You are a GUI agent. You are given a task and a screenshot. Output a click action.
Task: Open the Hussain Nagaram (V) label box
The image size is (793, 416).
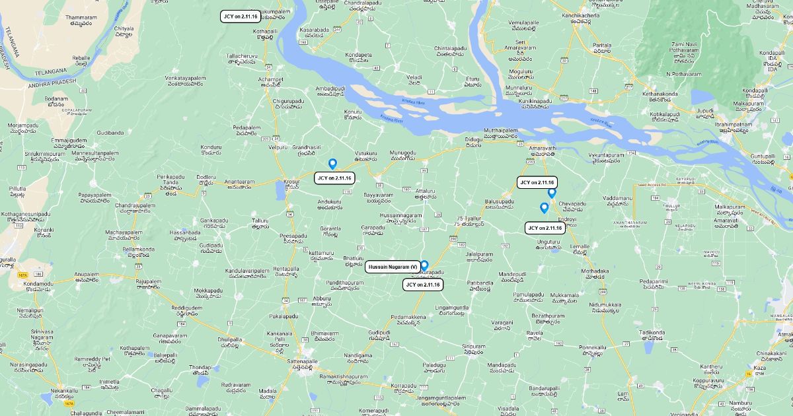click(393, 267)
